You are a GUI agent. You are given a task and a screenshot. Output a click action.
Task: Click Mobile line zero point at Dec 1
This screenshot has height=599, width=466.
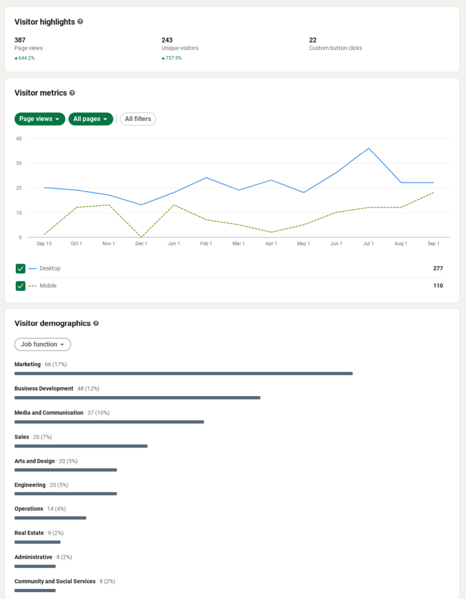click(141, 237)
